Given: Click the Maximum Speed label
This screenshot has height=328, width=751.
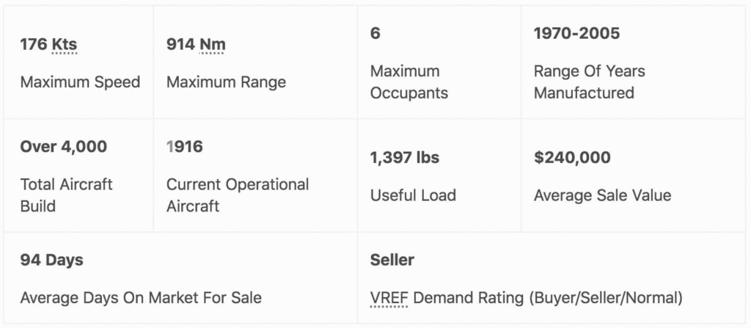Looking at the screenshot, I should click(x=80, y=82).
